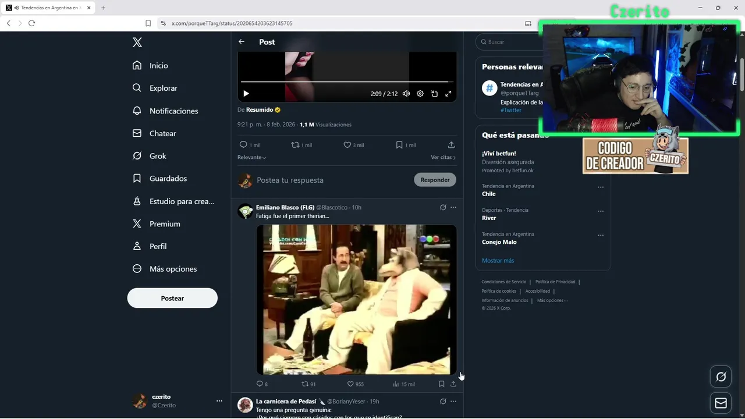
Task: Enter video fullscreen
Action: [x=448, y=94]
